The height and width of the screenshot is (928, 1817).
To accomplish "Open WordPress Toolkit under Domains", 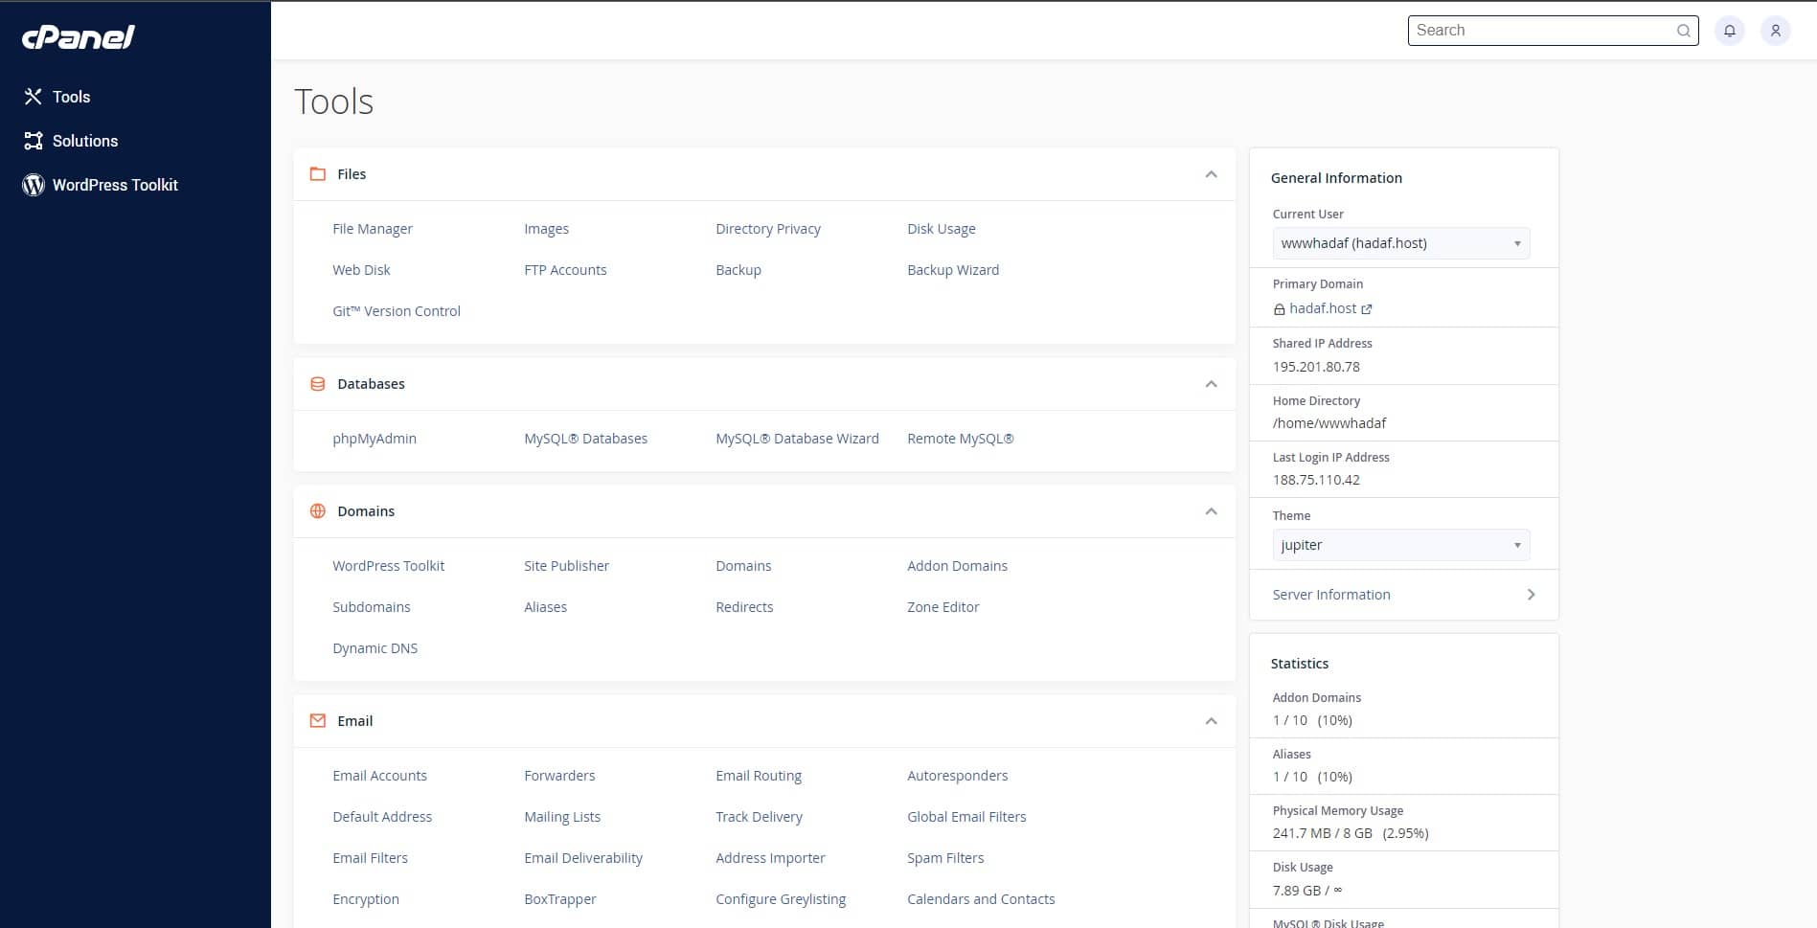I will pos(388,566).
